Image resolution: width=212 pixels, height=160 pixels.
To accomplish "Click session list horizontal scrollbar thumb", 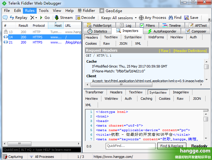I will (20, 144).
